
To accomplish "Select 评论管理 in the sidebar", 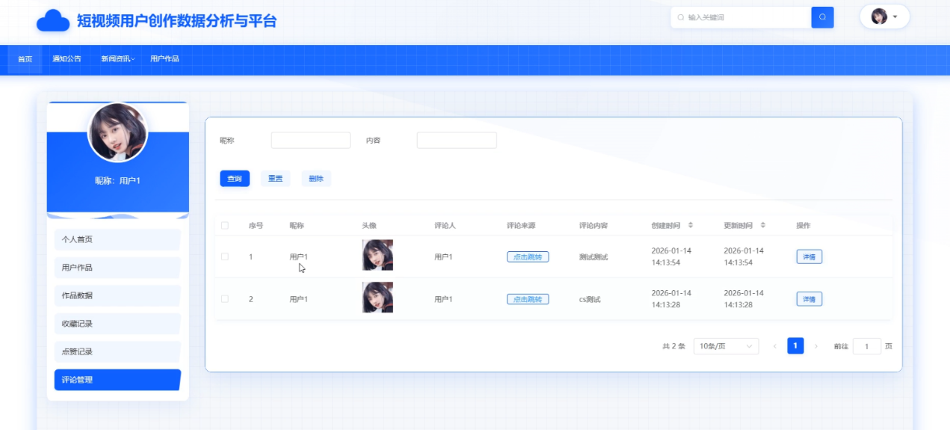I will pyautogui.click(x=117, y=380).
